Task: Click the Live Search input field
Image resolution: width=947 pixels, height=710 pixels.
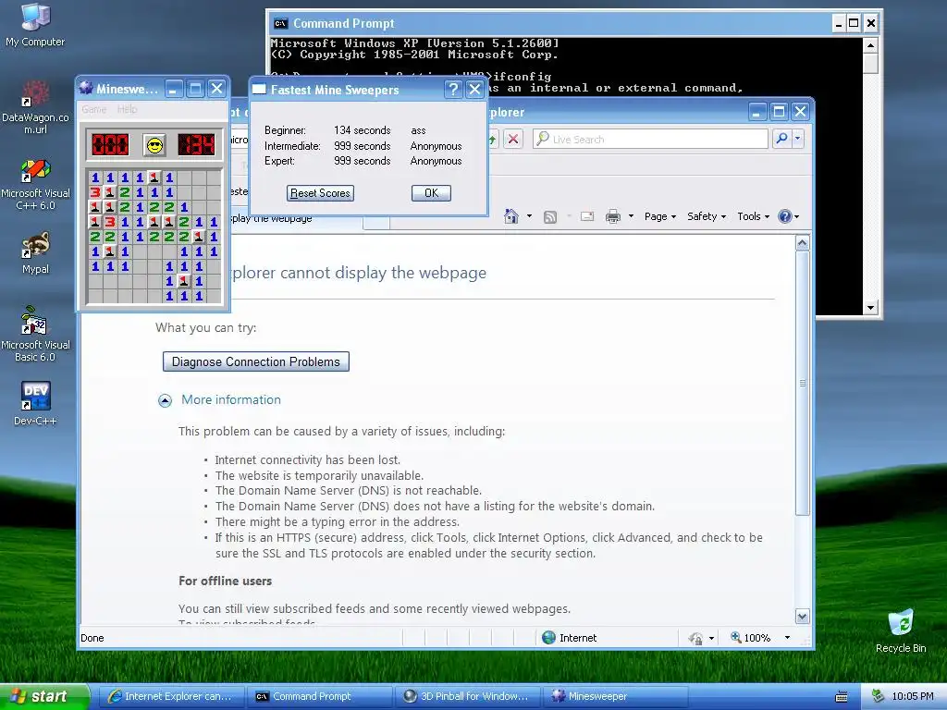Action: [x=650, y=139]
